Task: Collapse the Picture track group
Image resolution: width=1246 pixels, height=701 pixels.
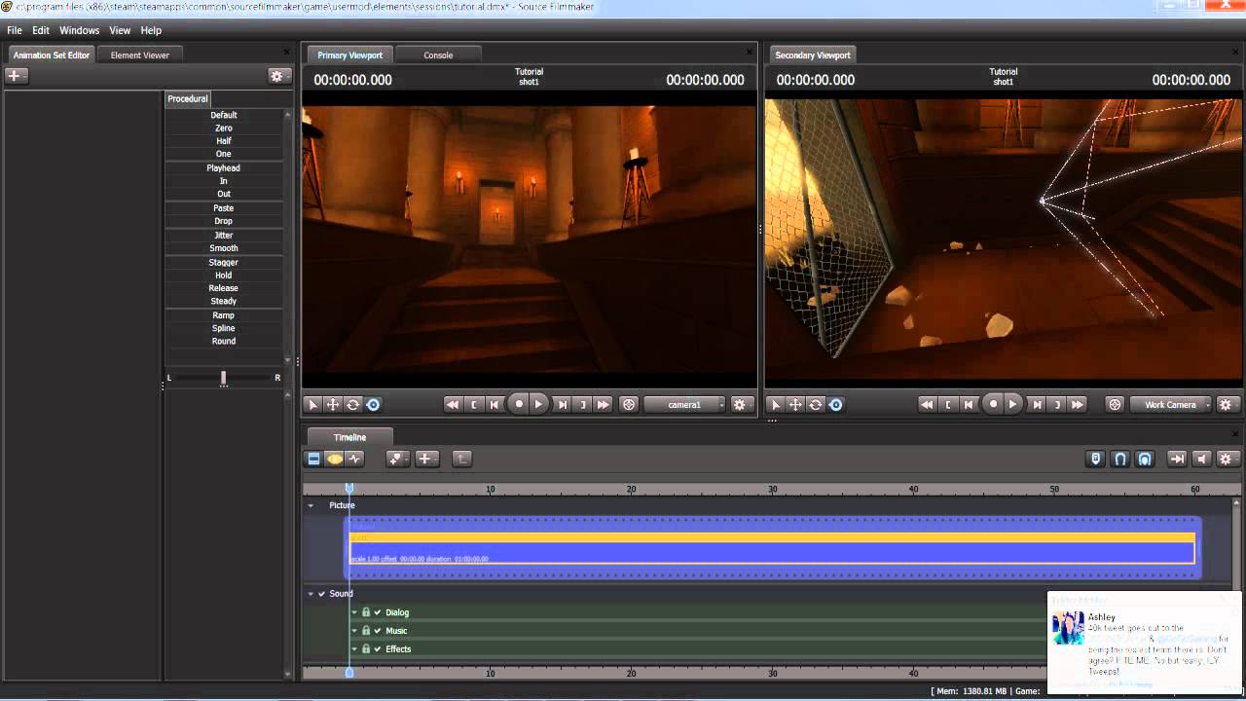Action: (x=311, y=505)
